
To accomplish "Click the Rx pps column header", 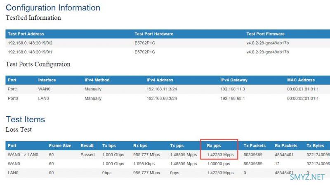I will tap(214, 146).
